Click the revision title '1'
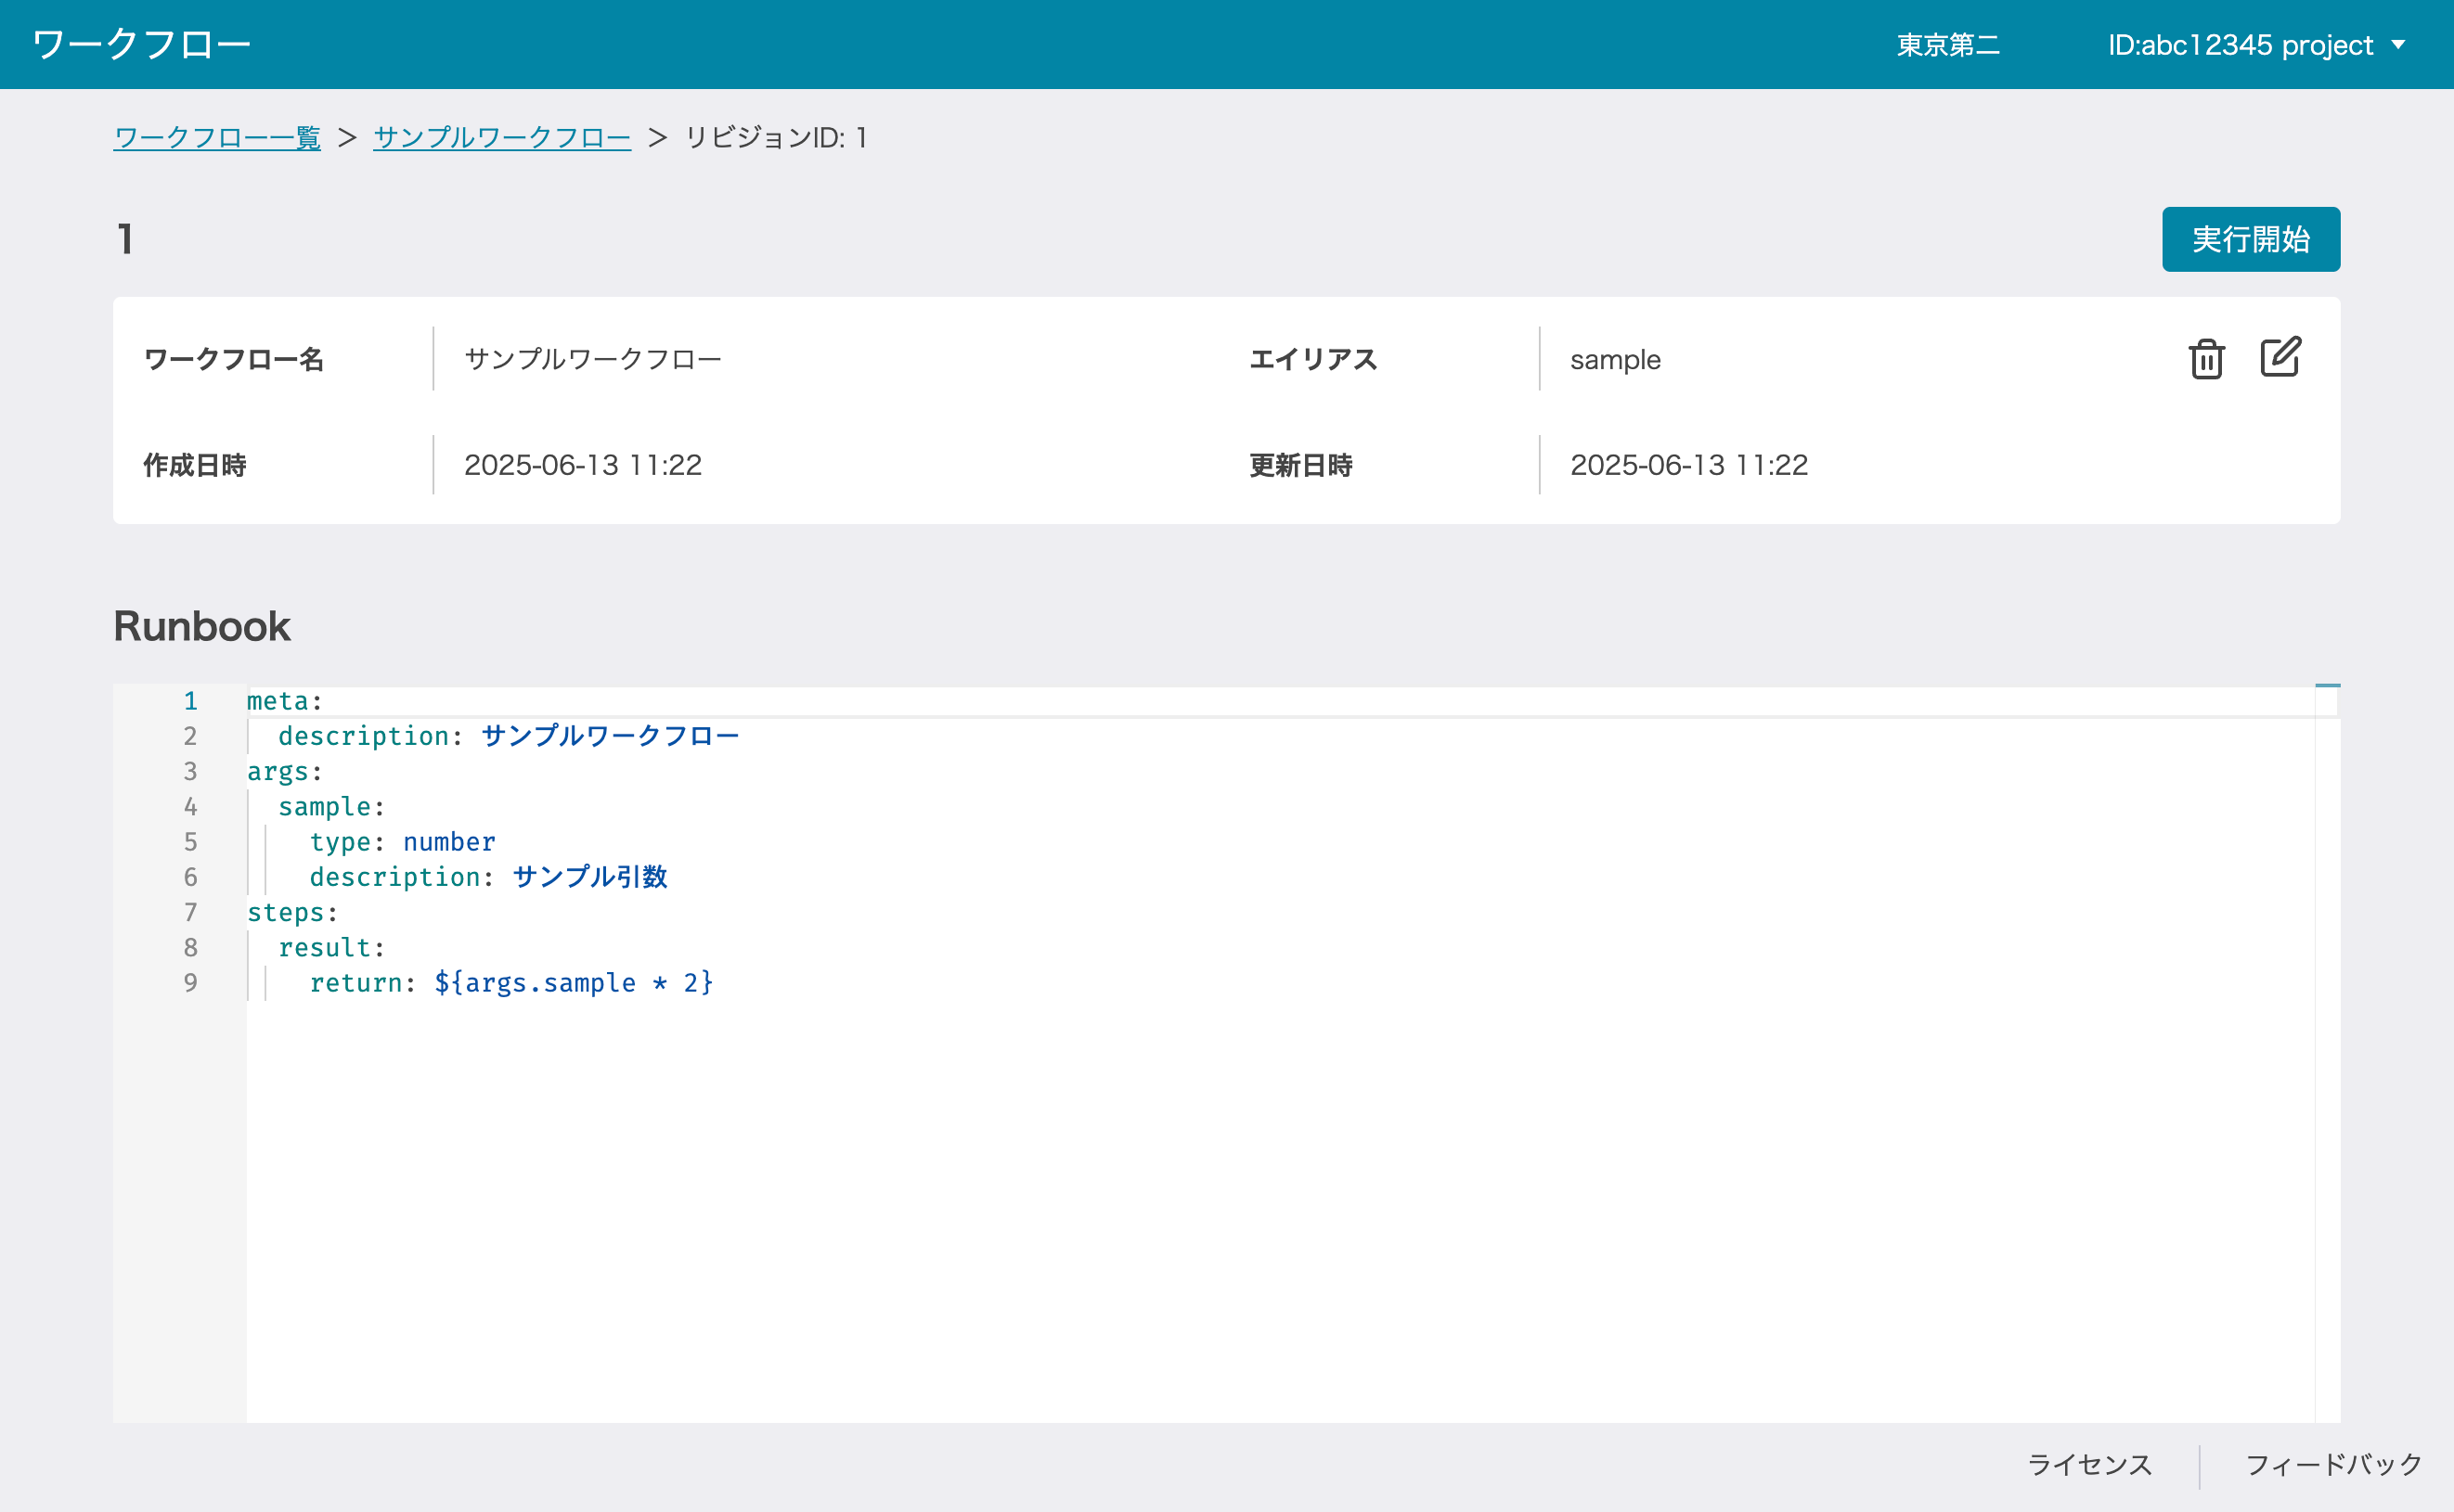Viewport: 2454px width, 1512px height. tap(125, 239)
